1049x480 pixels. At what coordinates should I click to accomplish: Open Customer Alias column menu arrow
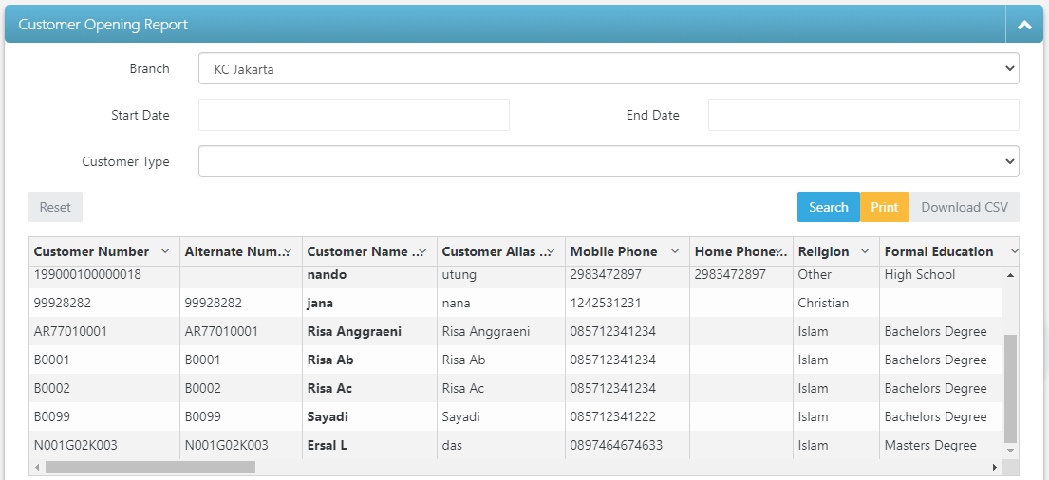pyautogui.click(x=551, y=251)
